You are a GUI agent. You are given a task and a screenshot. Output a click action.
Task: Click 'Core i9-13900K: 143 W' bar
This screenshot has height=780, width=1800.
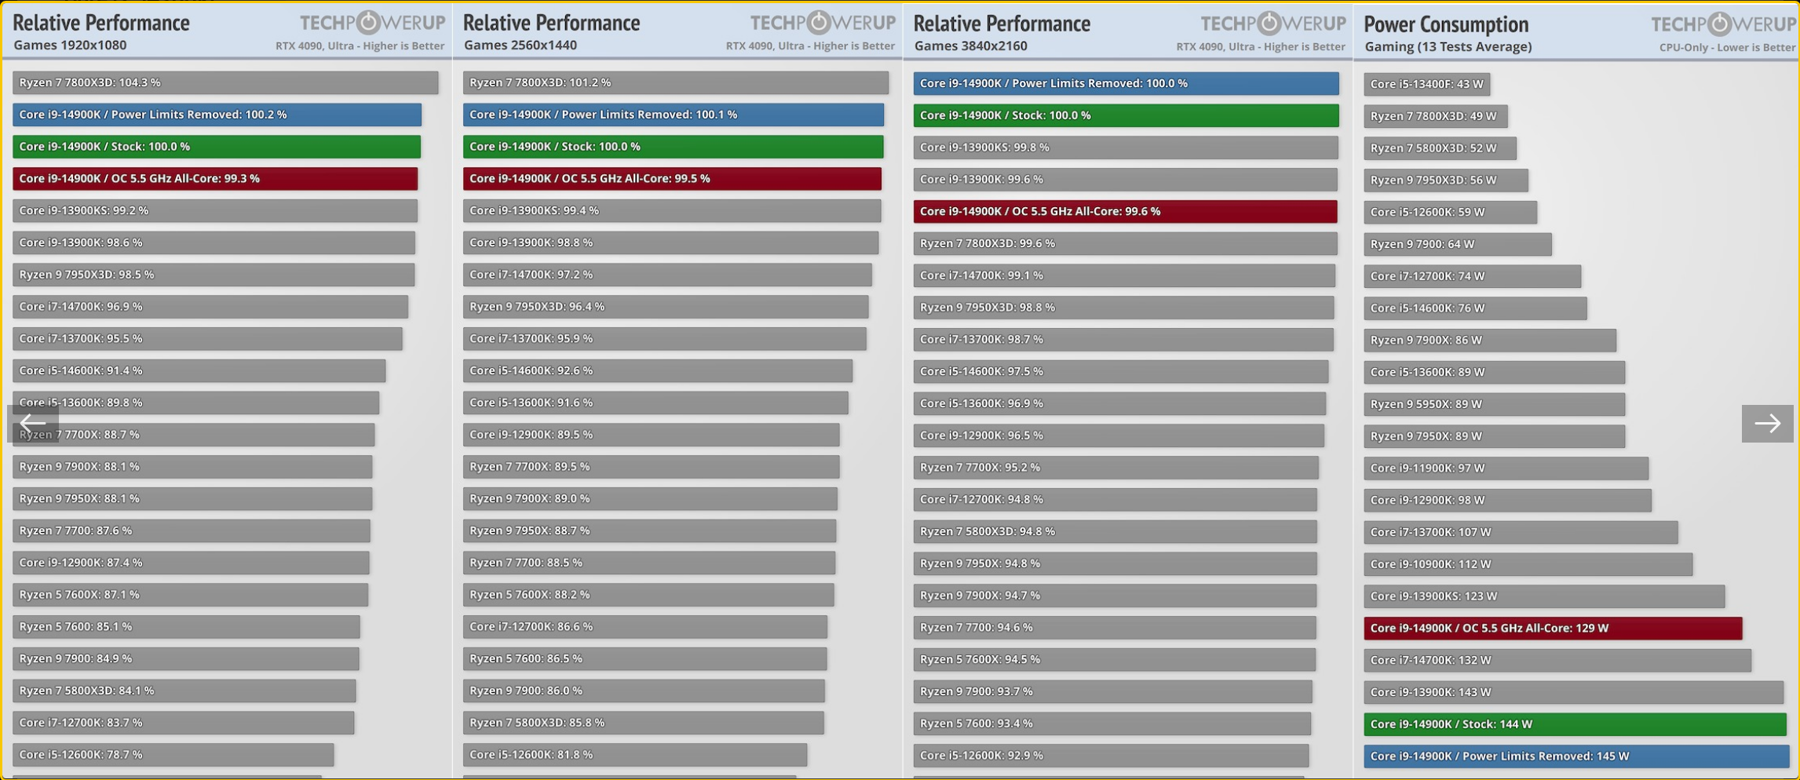[x=1574, y=692]
